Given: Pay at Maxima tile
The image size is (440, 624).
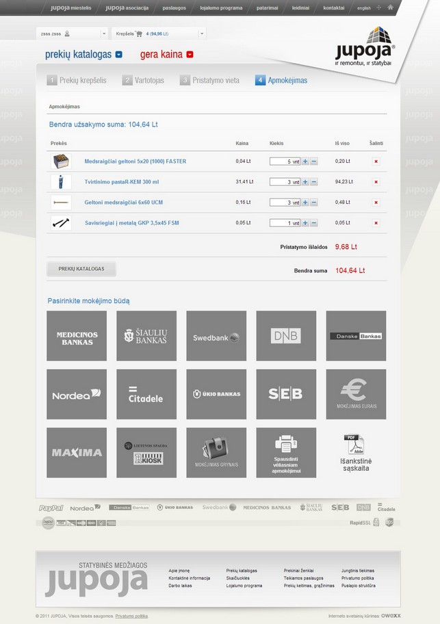Looking at the screenshot, I should (x=77, y=452).
